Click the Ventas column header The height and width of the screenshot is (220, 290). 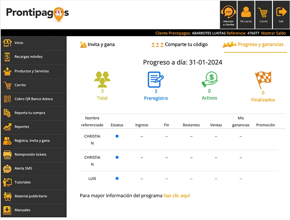[x=216, y=125]
